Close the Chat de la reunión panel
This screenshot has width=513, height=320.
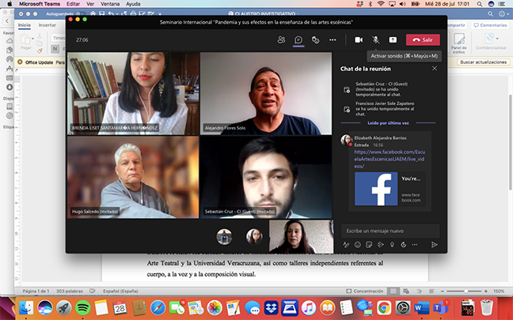[x=435, y=69]
